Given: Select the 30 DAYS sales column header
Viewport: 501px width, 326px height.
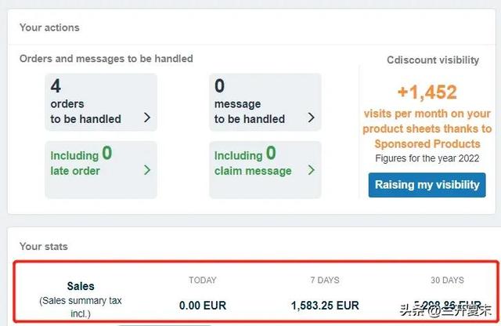Looking at the screenshot, I should tap(447, 280).
